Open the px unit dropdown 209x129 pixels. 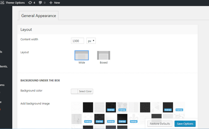click(x=91, y=41)
